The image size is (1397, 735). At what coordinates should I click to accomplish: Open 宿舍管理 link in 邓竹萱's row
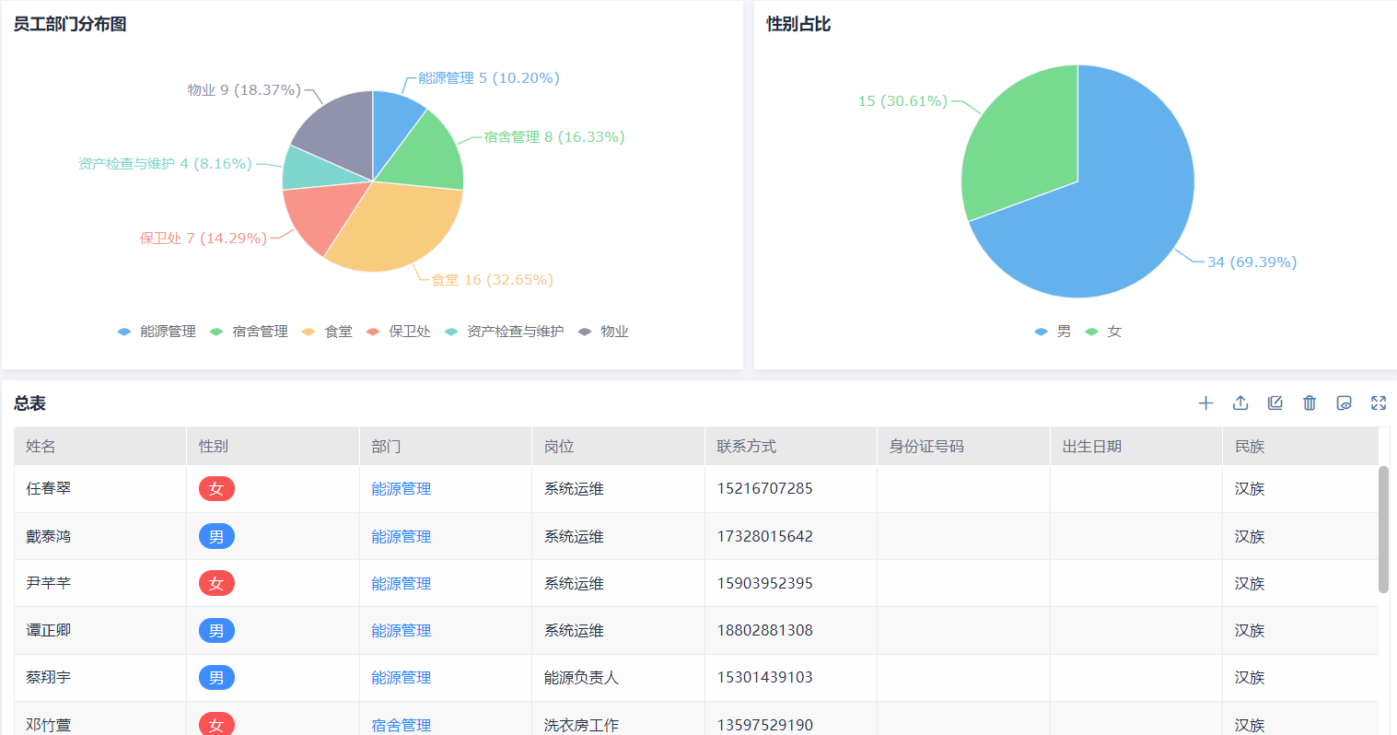click(x=401, y=725)
